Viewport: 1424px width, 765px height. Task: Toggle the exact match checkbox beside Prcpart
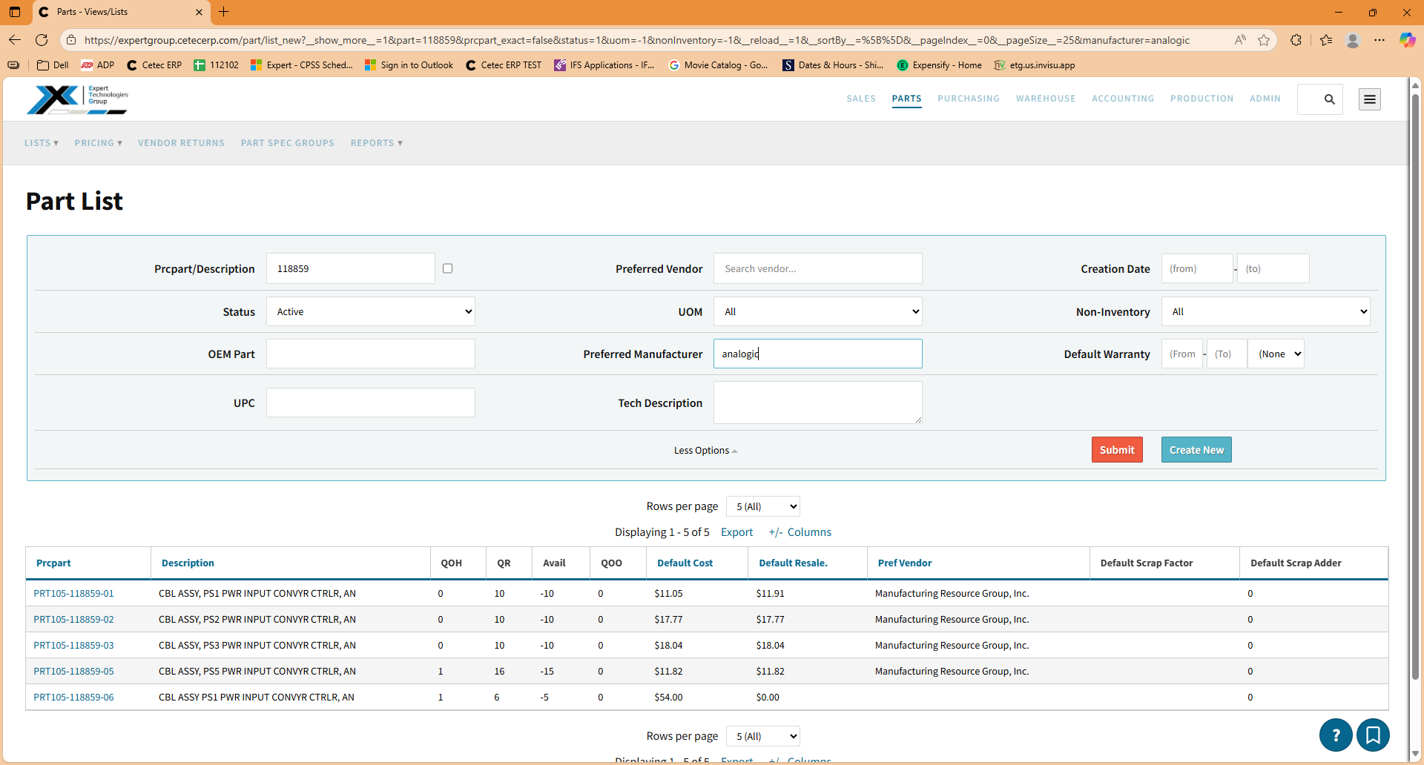click(447, 268)
